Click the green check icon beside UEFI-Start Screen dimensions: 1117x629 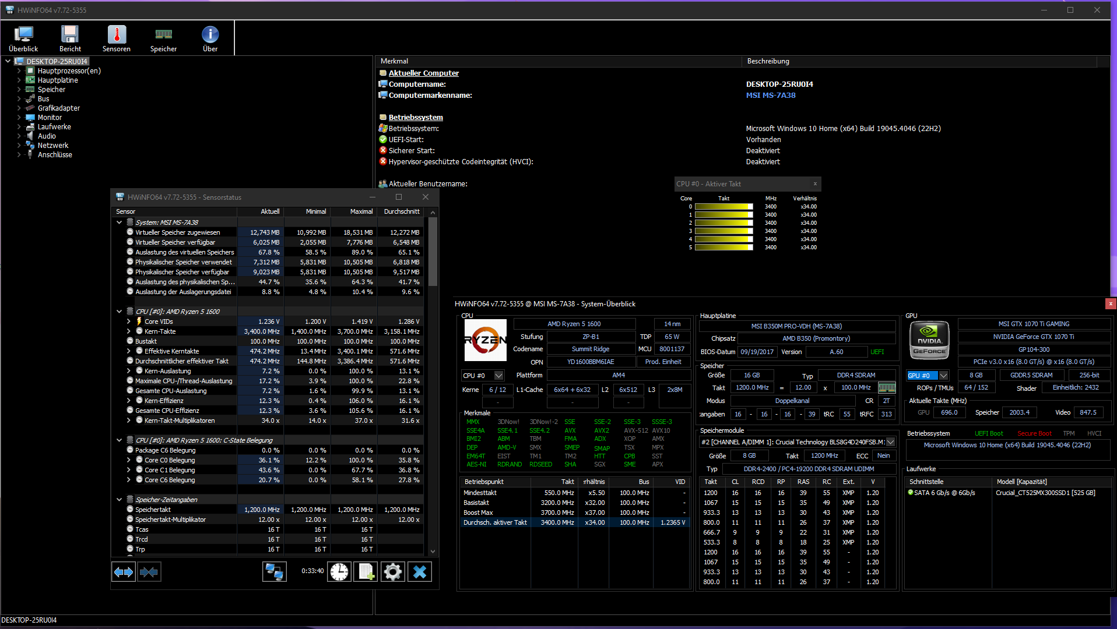click(x=383, y=139)
